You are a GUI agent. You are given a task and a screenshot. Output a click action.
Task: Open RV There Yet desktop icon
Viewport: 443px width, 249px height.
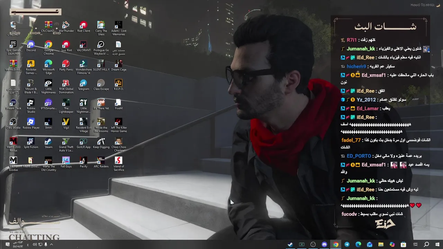coord(101,104)
